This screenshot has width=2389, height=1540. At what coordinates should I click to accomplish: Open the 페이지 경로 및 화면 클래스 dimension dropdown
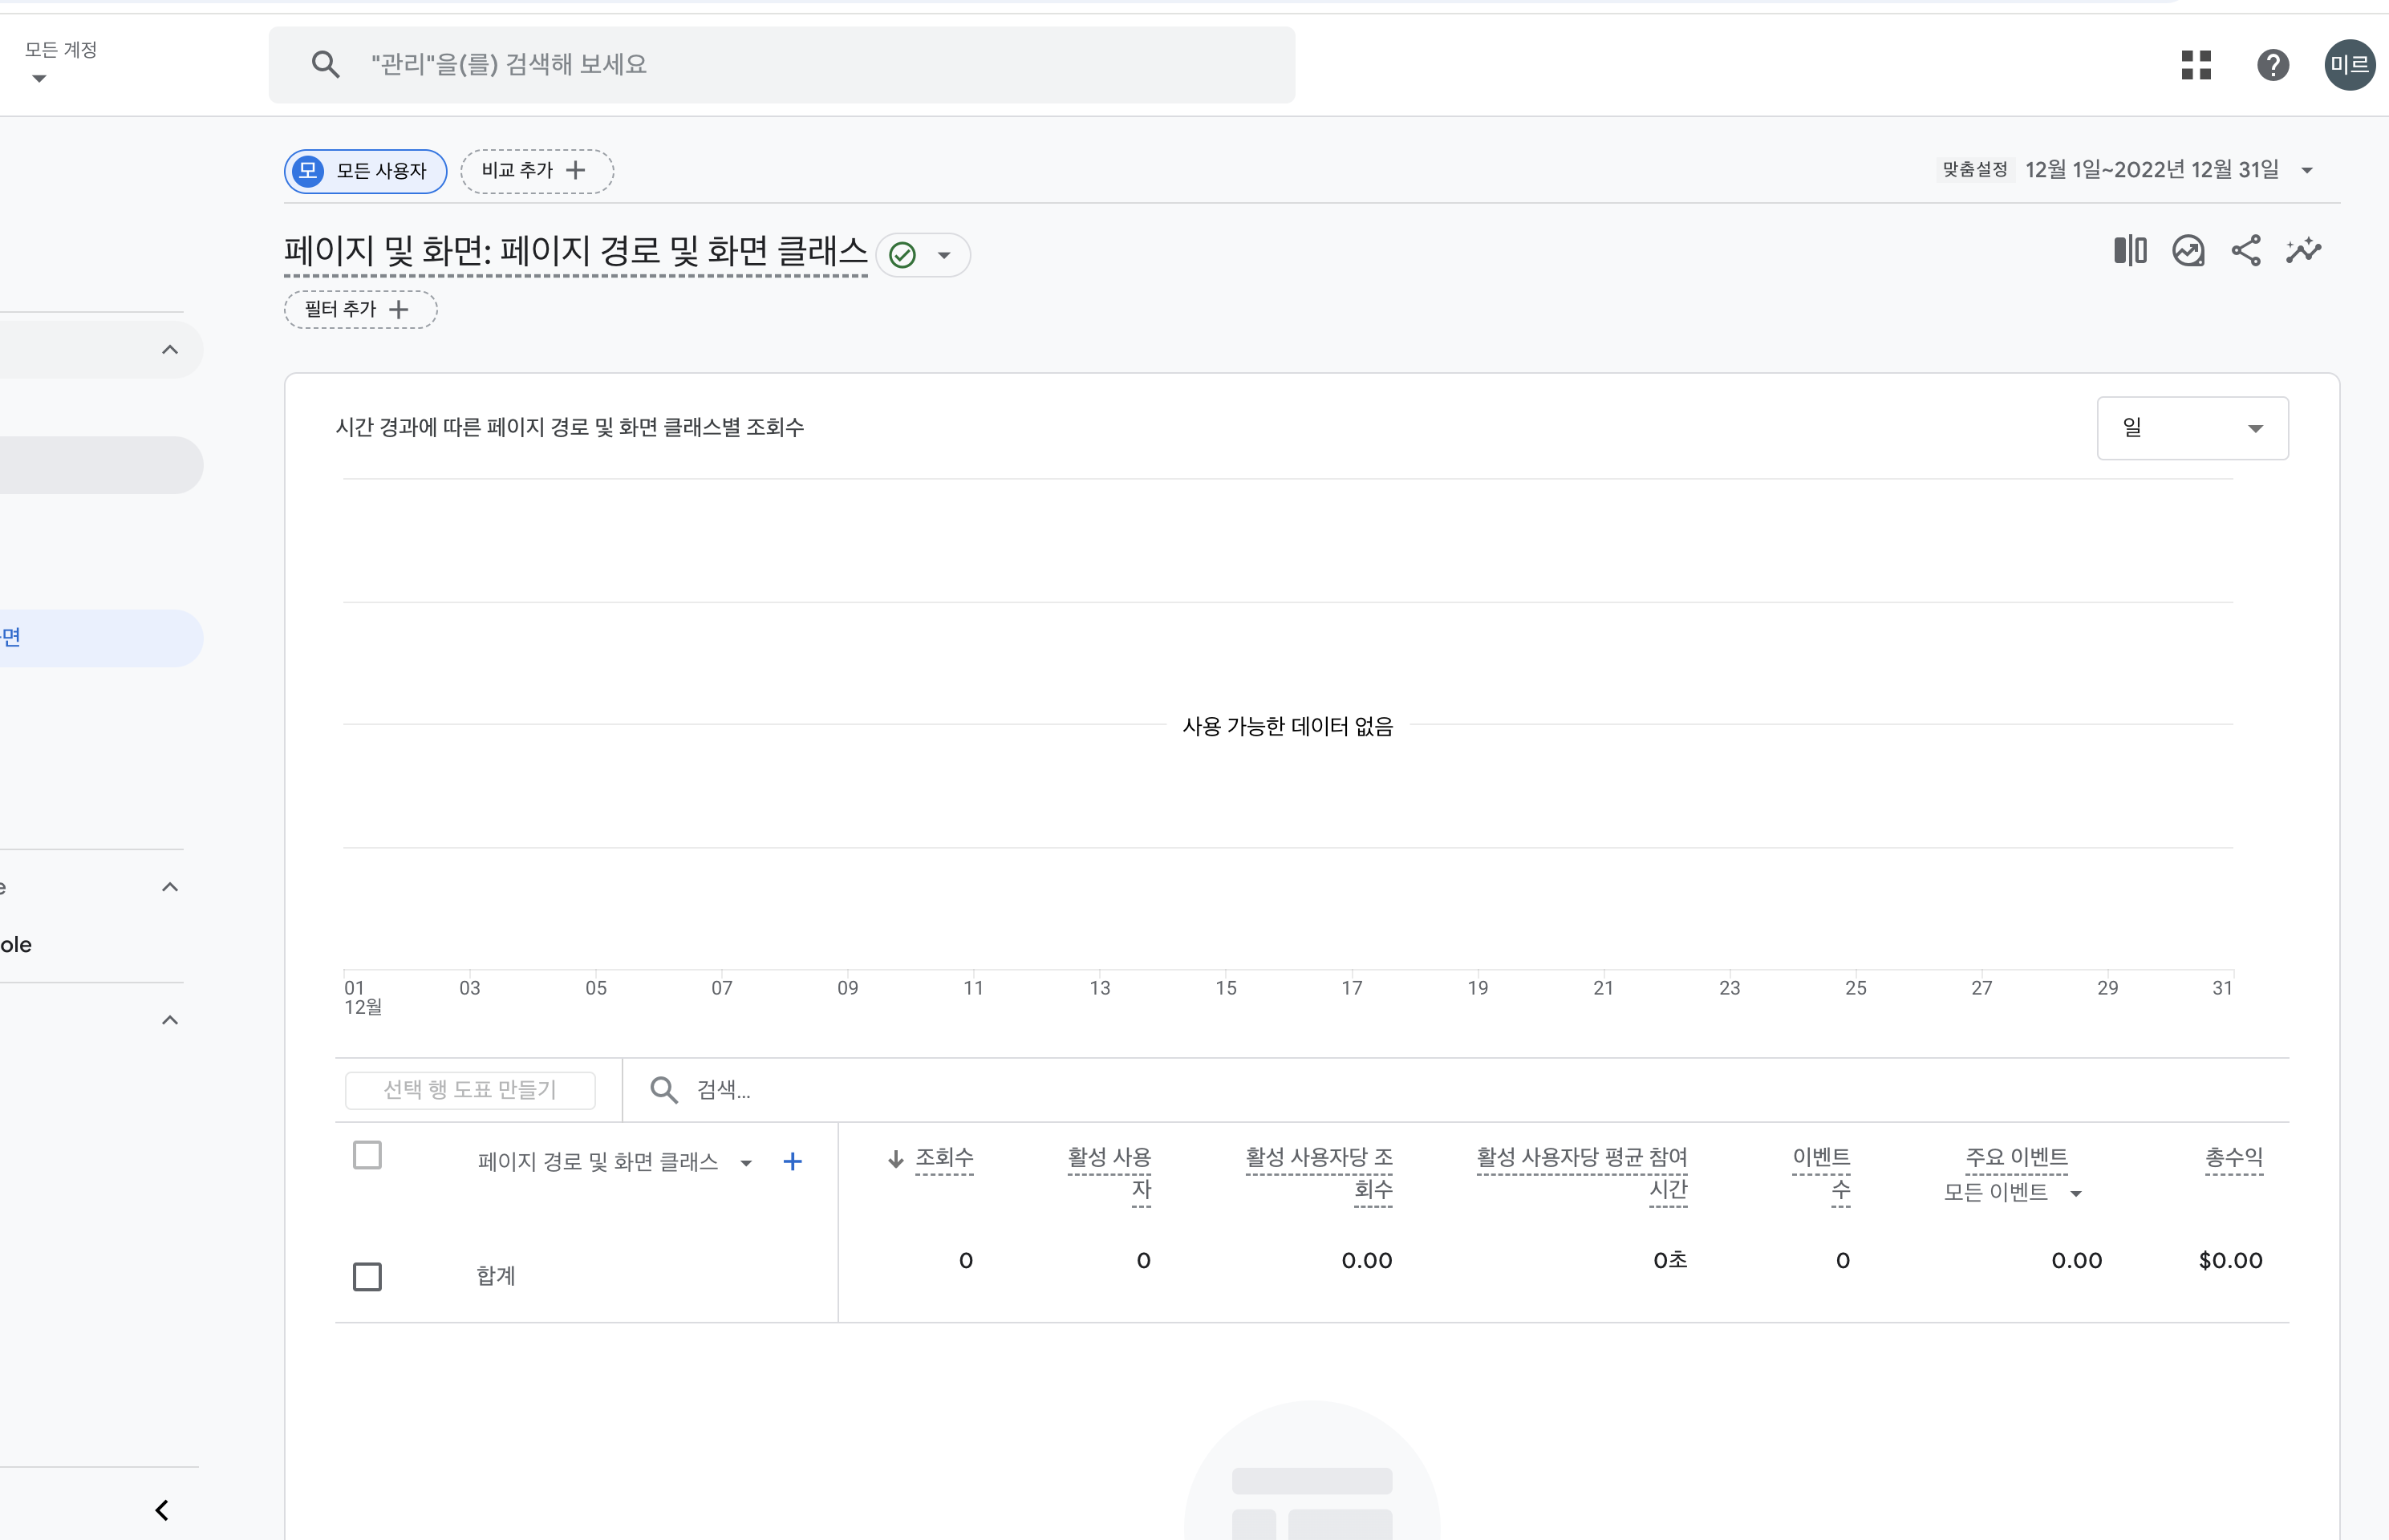click(746, 1162)
